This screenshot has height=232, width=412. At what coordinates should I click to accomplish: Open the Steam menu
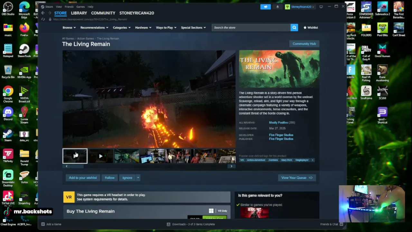tap(49, 7)
